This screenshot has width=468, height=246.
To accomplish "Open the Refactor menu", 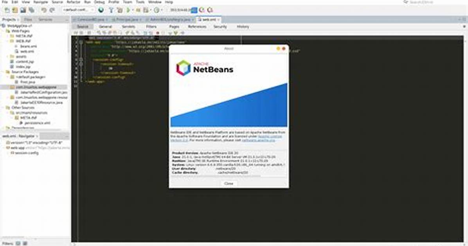I will tap(74, 2).
